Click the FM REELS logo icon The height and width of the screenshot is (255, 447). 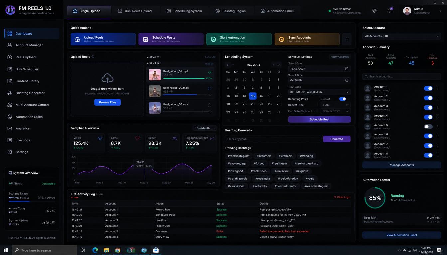pyautogui.click(x=10, y=10)
